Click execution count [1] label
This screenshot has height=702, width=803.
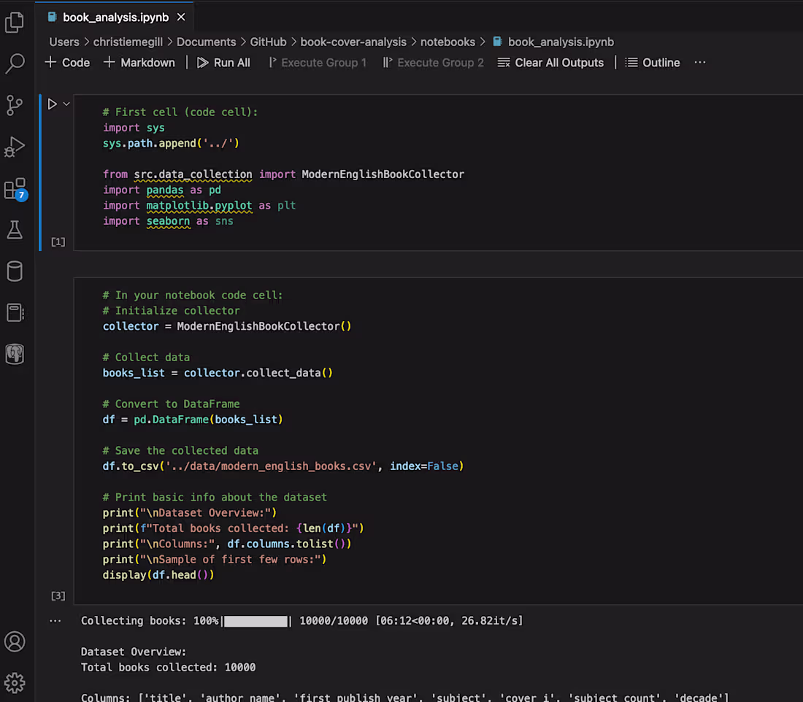pyautogui.click(x=58, y=242)
